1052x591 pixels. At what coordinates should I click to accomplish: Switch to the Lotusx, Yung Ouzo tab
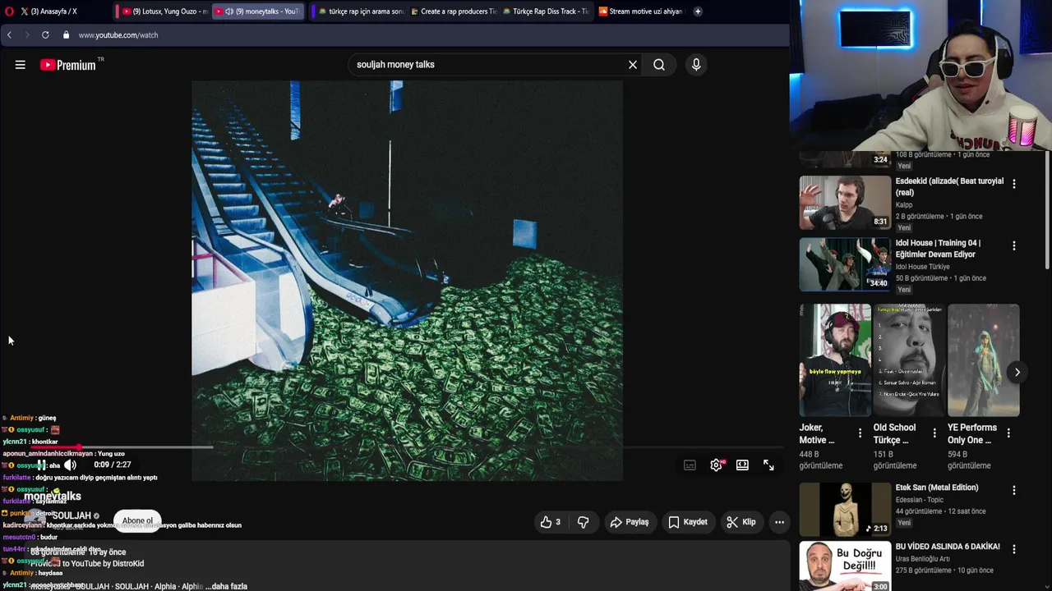tap(164, 11)
